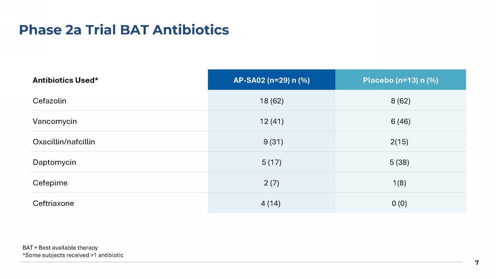496x279 pixels.
Task: Select the AP-SA02 Cefepime value 2 (7)
Action: [x=271, y=183]
